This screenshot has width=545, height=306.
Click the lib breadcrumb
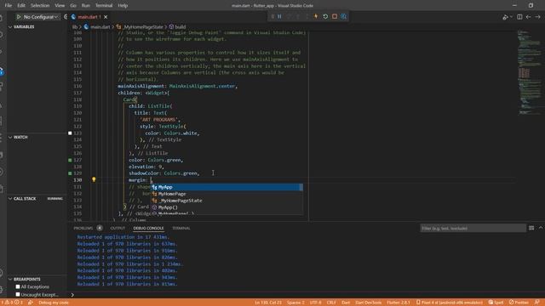coord(75,26)
